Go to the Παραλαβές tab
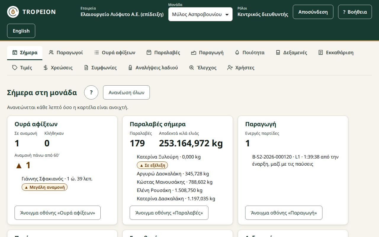Image resolution: width=379 pixels, height=237 pixels. pyautogui.click(x=163, y=53)
